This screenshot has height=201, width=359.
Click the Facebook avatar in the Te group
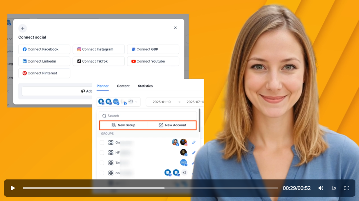coord(184,163)
